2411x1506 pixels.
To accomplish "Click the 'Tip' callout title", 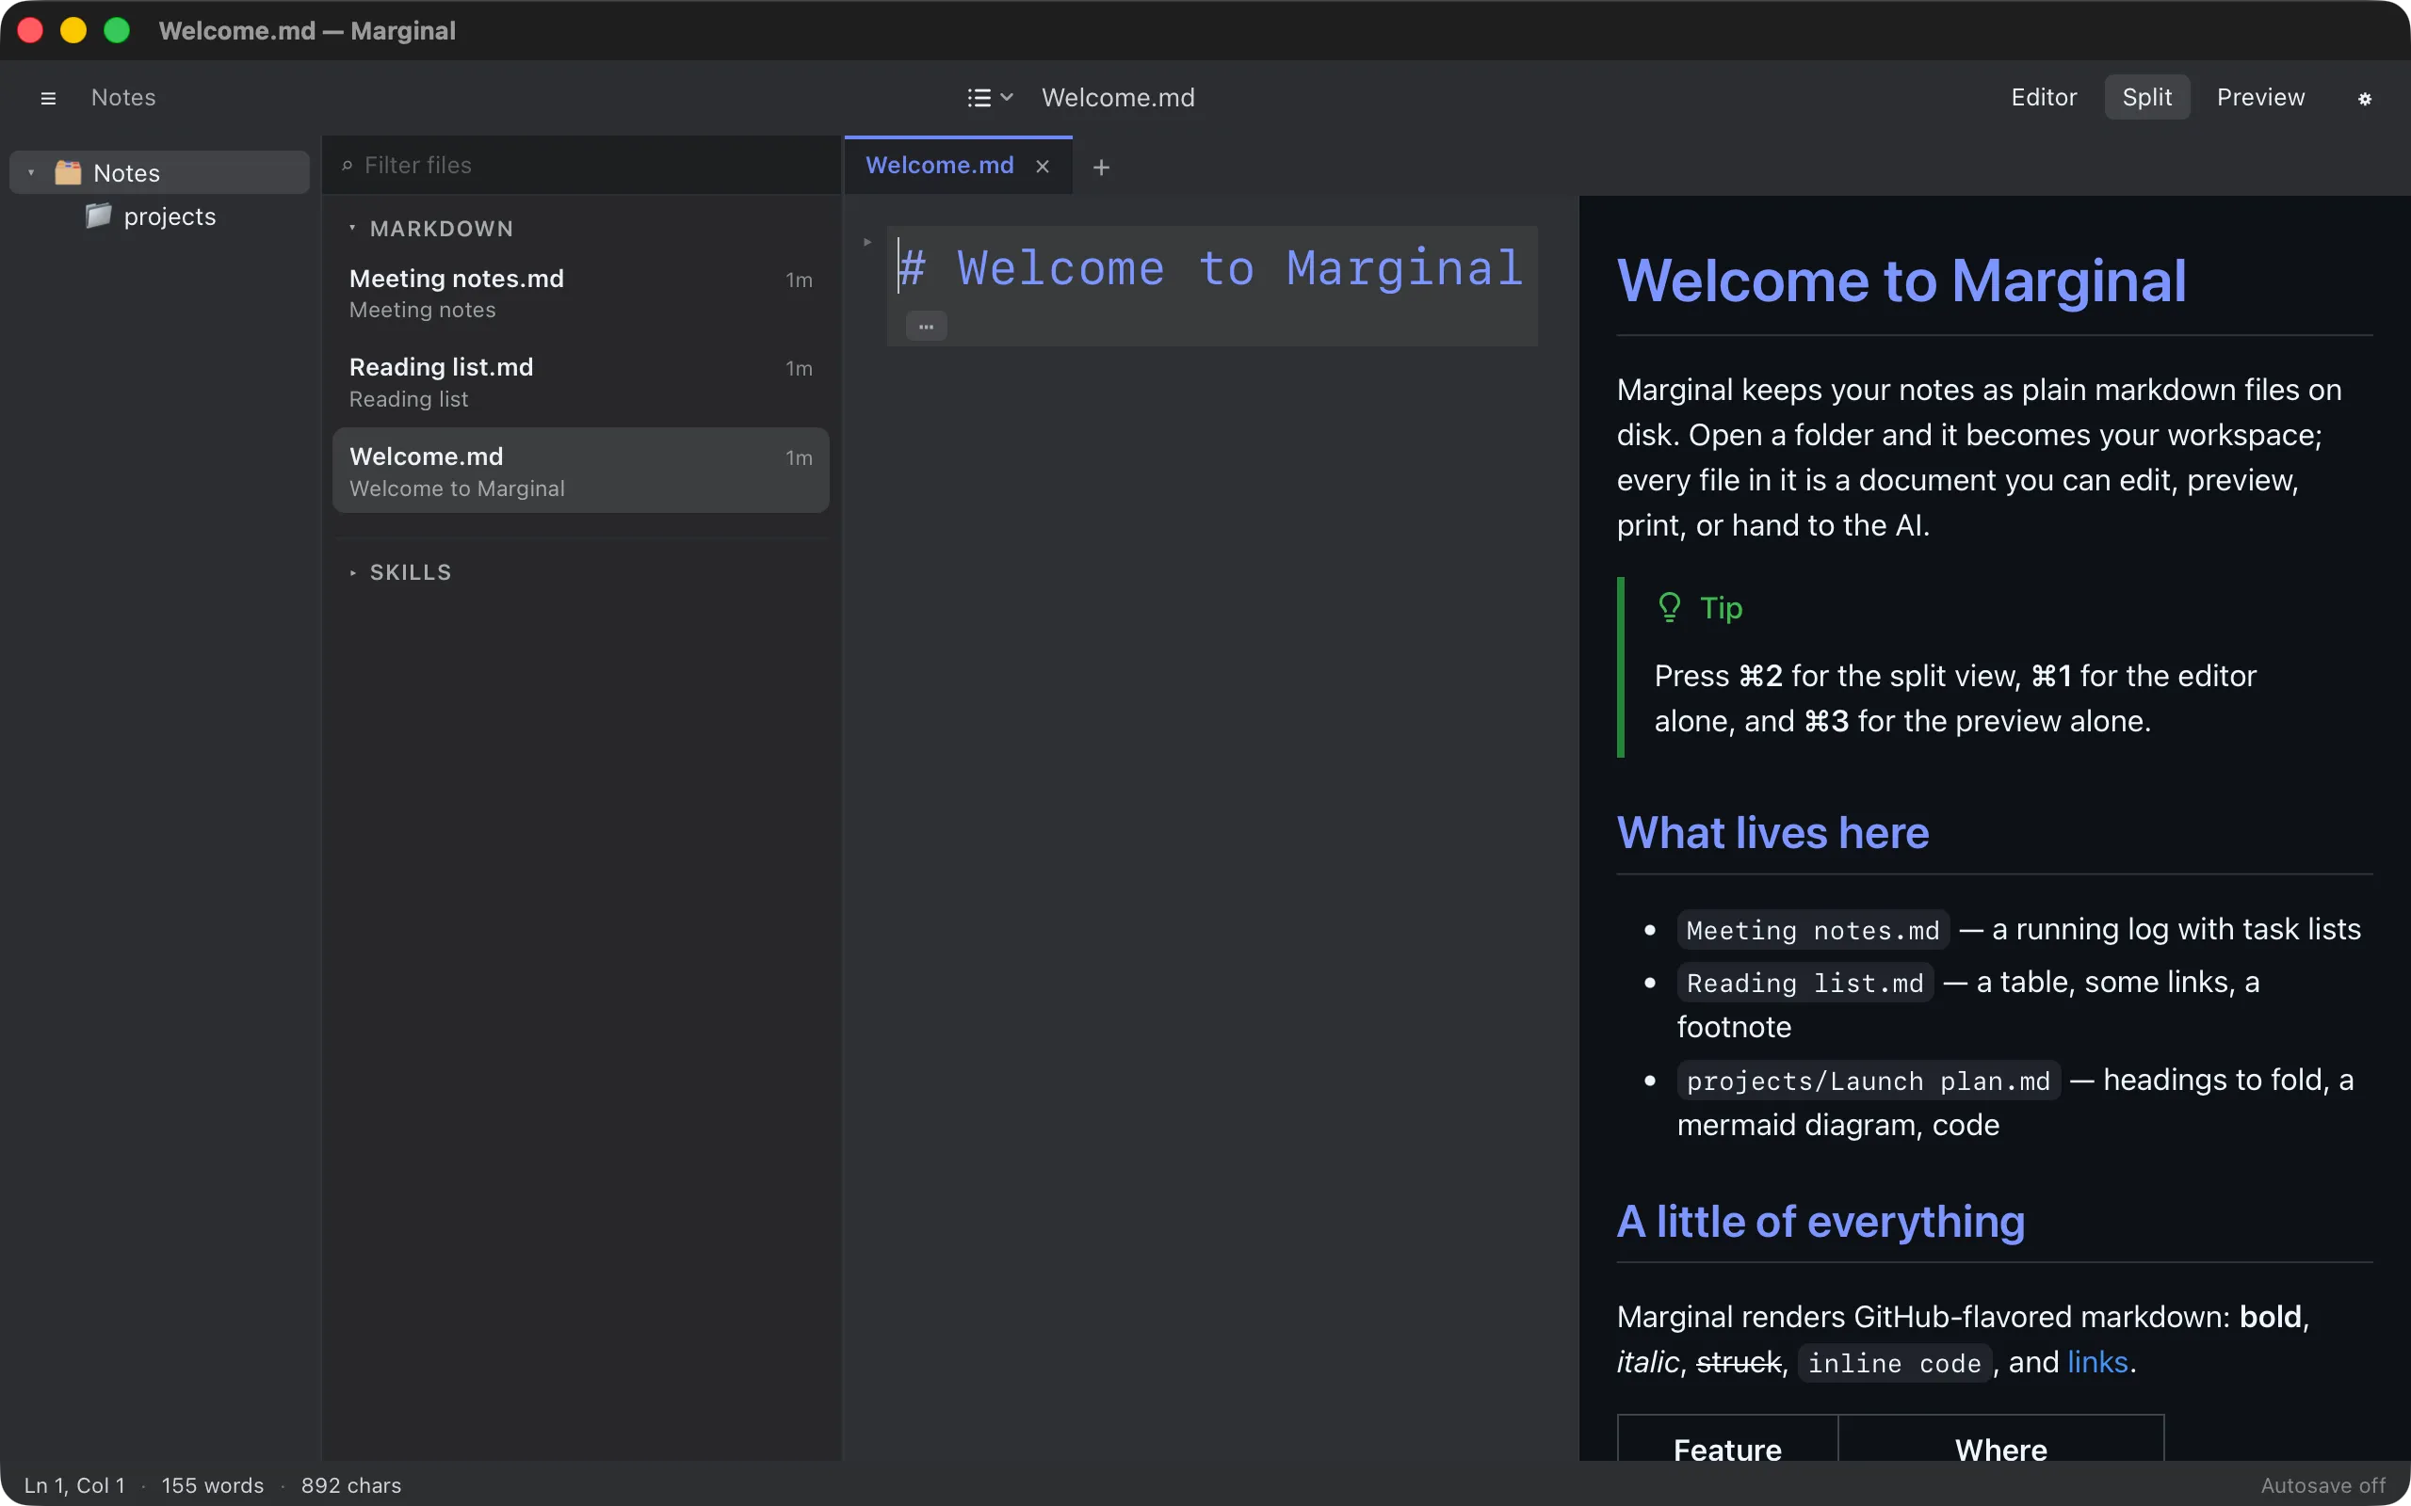I will pyautogui.click(x=1721, y=608).
